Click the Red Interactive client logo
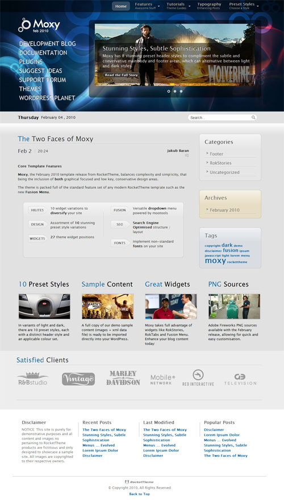 click(198, 378)
